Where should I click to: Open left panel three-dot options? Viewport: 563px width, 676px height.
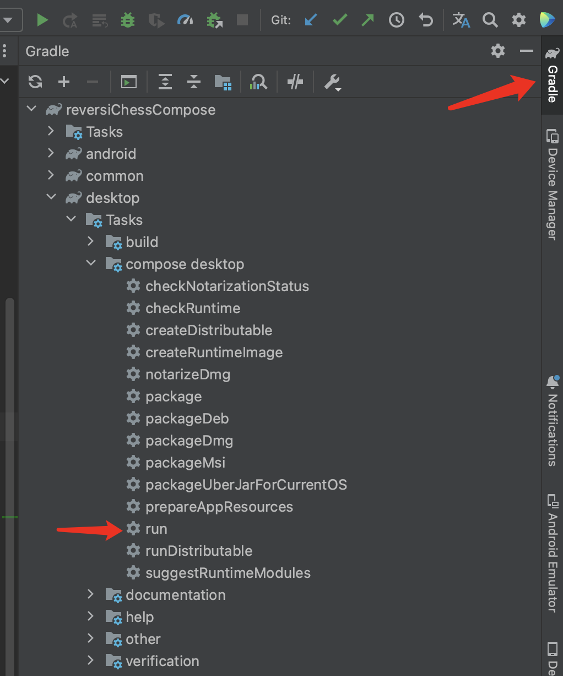[5, 51]
